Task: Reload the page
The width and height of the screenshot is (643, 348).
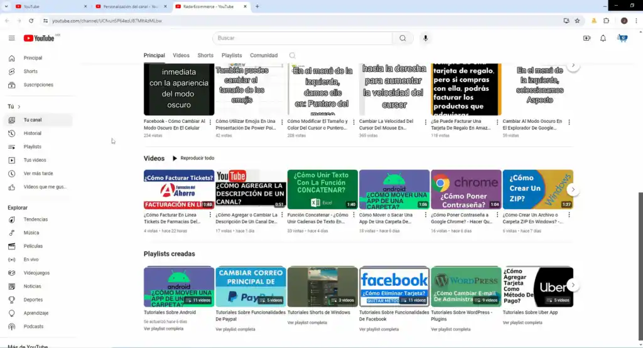Action: pos(31,21)
